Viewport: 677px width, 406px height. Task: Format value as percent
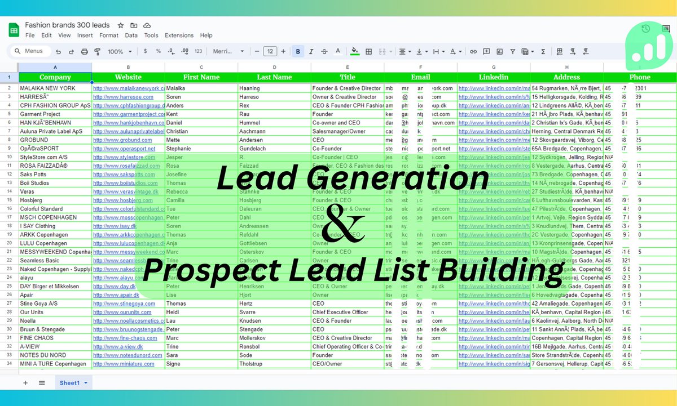(x=159, y=51)
